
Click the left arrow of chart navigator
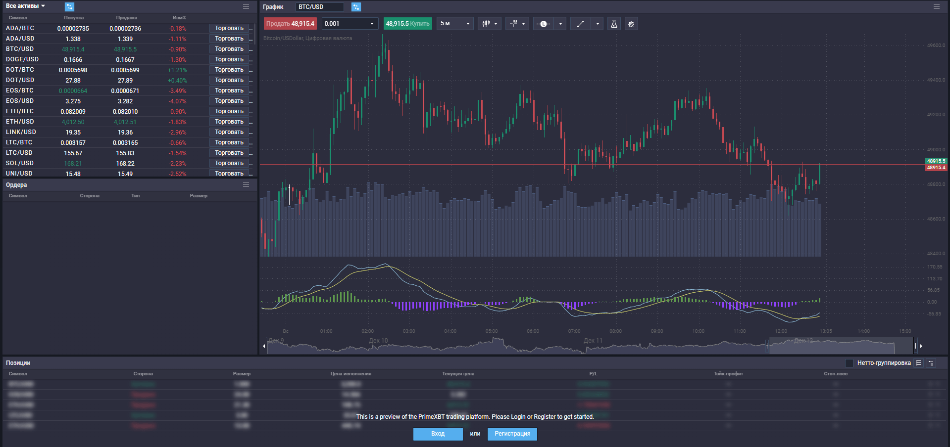(264, 346)
